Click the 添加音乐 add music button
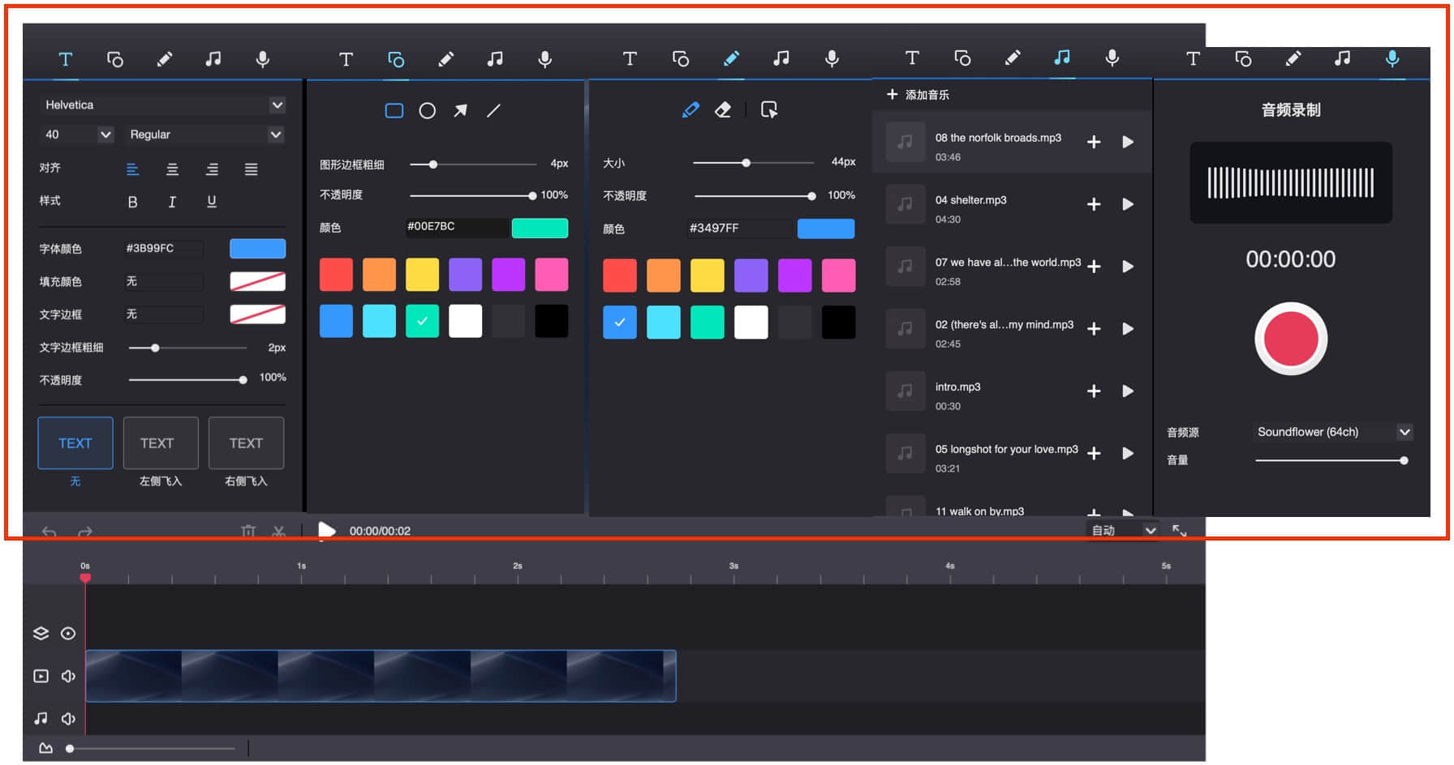This screenshot has height=765, width=1454. pos(918,95)
